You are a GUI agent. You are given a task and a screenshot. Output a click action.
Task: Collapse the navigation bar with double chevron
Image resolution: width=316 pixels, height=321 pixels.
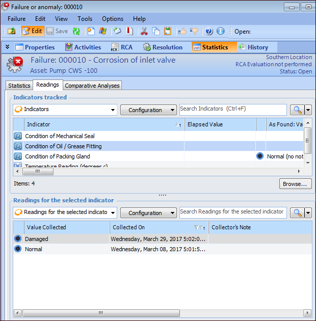click(7, 47)
